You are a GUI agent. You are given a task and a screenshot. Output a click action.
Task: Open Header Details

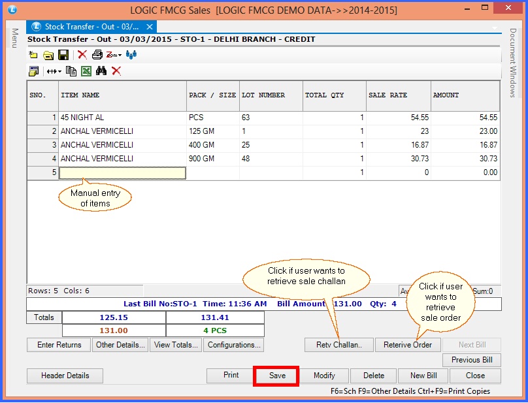(65, 376)
